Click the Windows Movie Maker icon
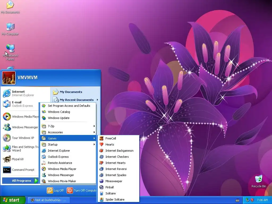This screenshot has height=204, width=272. pyautogui.click(x=44, y=181)
